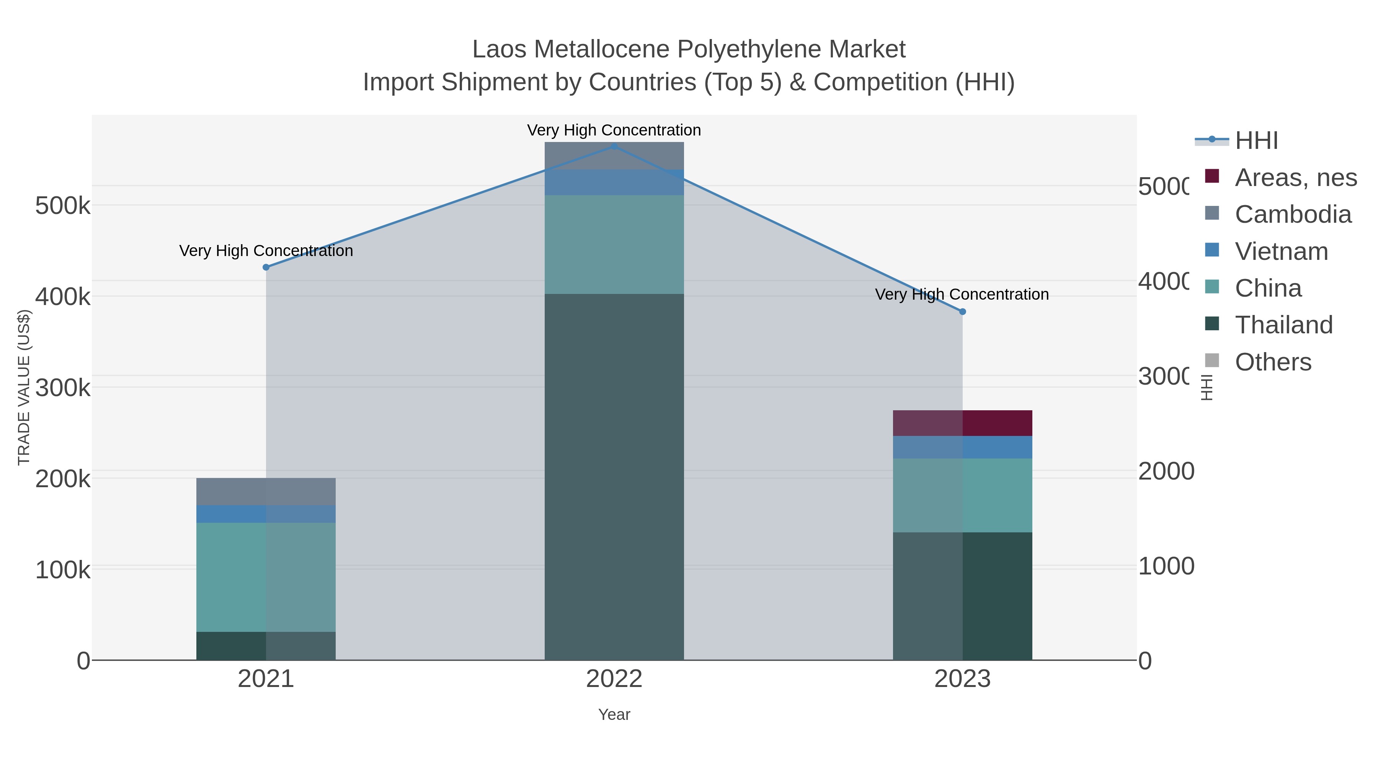The width and height of the screenshot is (1378, 775).
Task: Click the 2021 China bar segment
Action: pyautogui.click(x=266, y=578)
